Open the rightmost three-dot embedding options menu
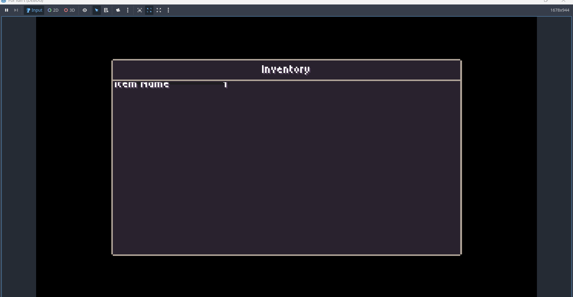Image resolution: width=573 pixels, height=297 pixels. pos(168,10)
